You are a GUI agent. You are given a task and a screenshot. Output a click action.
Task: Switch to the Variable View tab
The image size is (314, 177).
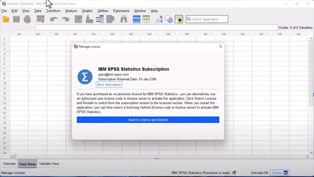(49, 164)
